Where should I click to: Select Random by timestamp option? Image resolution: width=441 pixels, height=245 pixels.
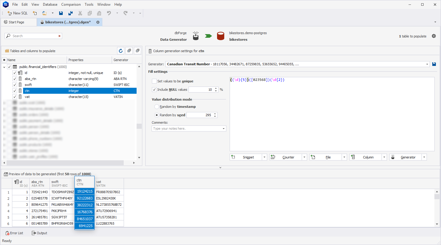(x=157, y=107)
